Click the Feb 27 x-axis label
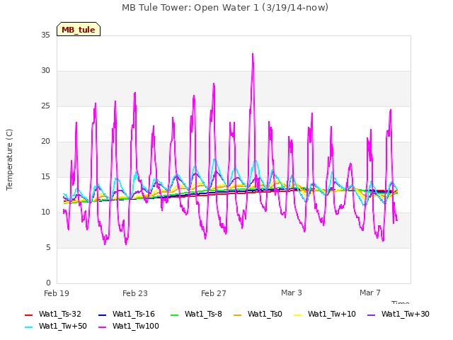Screen dimensions: 453x340 [214, 293]
